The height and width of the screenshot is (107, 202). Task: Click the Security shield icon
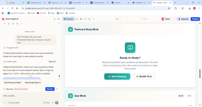pyautogui.click(x=4, y=89)
